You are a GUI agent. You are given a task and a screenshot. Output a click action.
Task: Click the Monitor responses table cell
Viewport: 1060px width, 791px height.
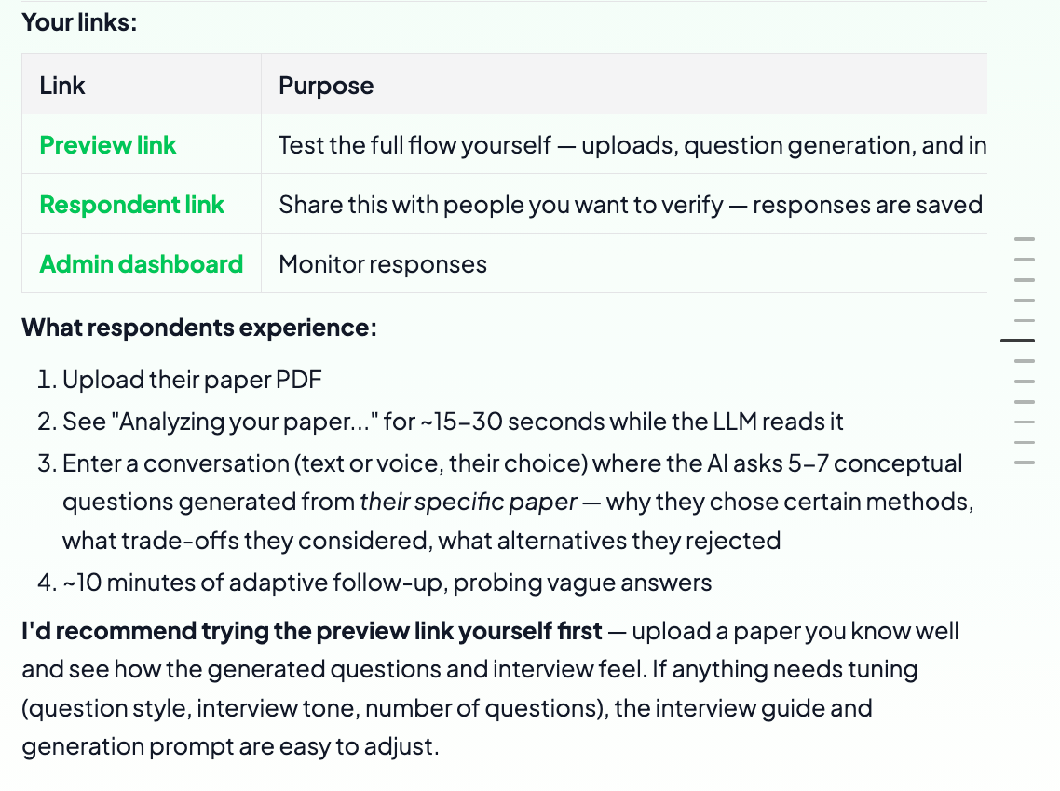[x=624, y=263]
